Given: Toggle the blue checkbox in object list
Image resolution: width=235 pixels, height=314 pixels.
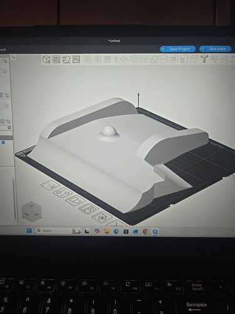Looking at the screenshot, I should [x=3, y=143].
